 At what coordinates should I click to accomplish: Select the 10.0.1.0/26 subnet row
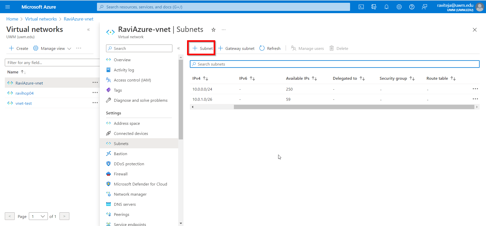click(x=335, y=99)
